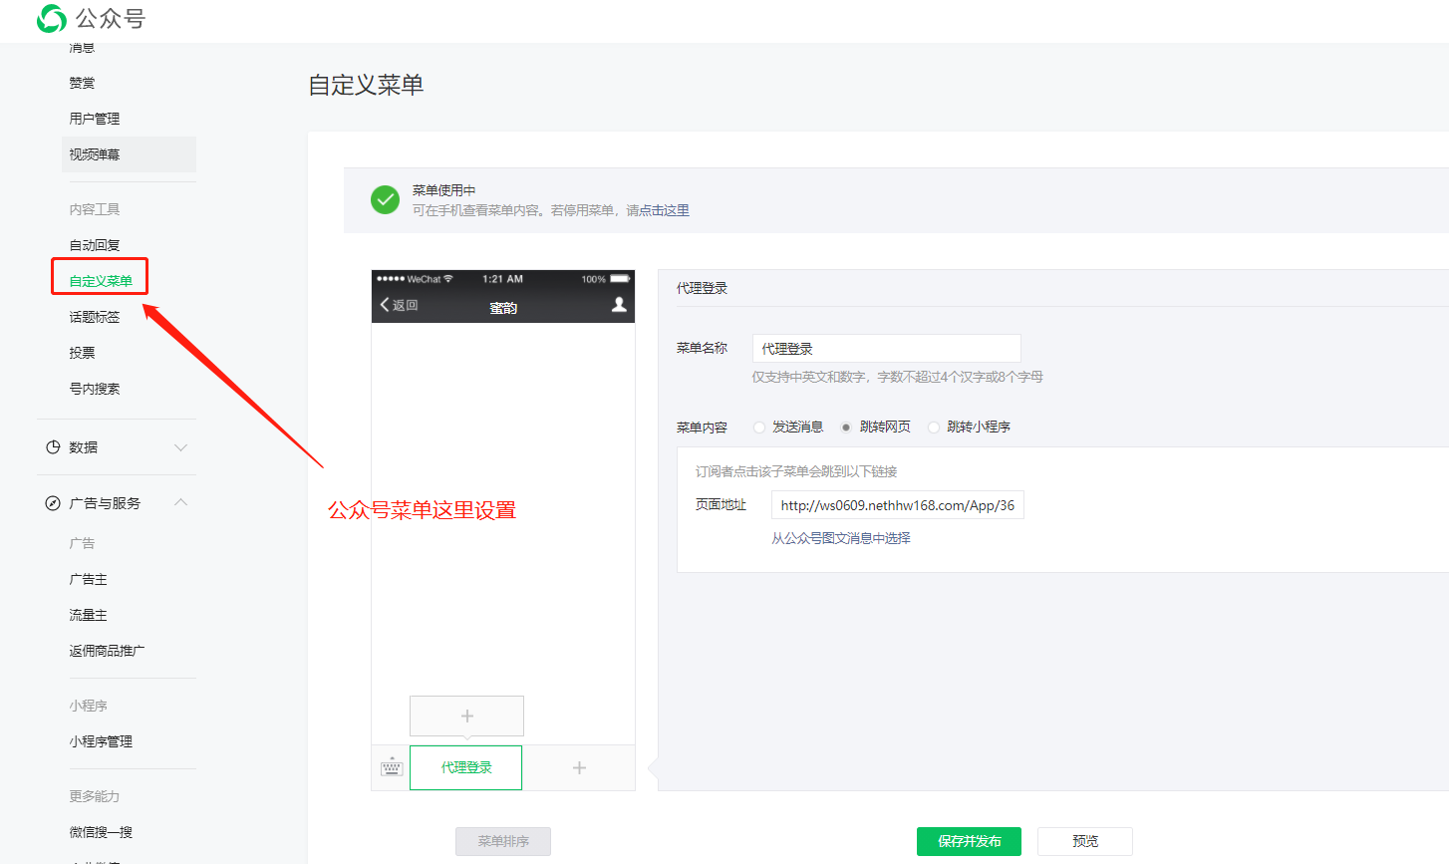
Task: Click the back arrow in phone preview
Action: pos(385,305)
